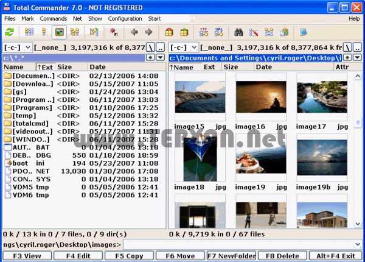
Task: Open the right panel drive dropdown
Action: (184, 47)
